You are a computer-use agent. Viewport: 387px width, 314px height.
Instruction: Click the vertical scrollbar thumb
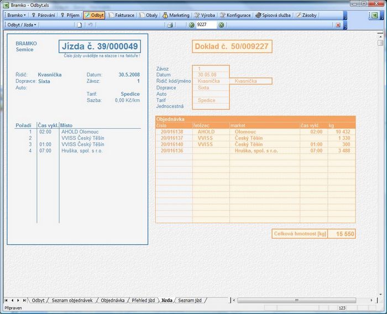tap(380, 43)
